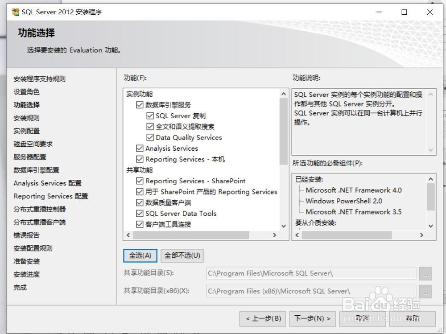The image size is (446, 334).
Task: Select 实例功能 group header in feature list
Action: point(139,94)
